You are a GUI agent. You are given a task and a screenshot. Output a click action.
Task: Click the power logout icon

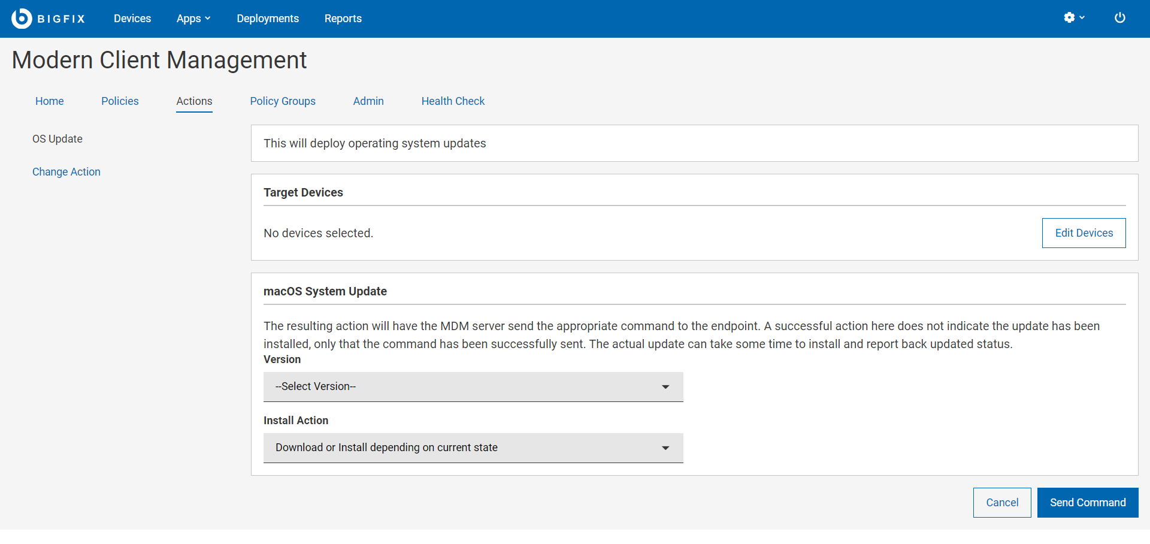click(x=1119, y=18)
